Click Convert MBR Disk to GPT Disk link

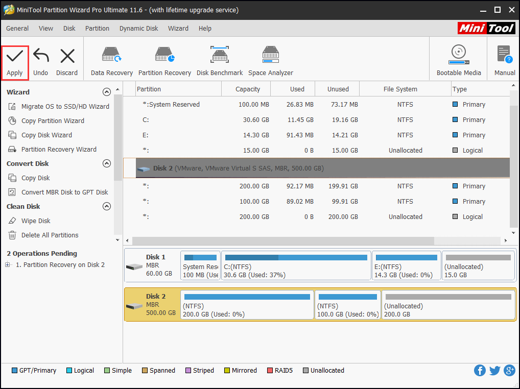tap(65, 192)
